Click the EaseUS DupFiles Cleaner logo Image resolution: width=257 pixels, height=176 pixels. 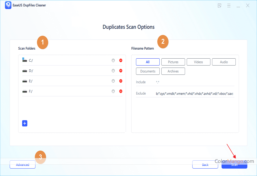(x=8, y=5)
